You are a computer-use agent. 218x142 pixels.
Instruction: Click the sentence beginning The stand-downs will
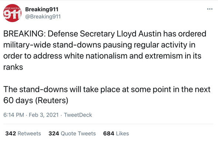coord(107,95)
